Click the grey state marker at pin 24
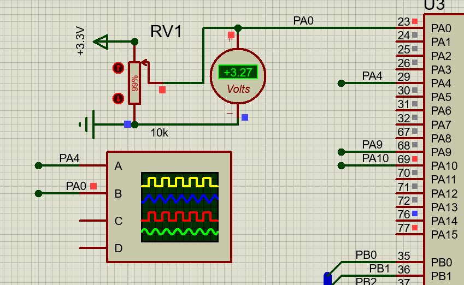 tap(415, 35)
